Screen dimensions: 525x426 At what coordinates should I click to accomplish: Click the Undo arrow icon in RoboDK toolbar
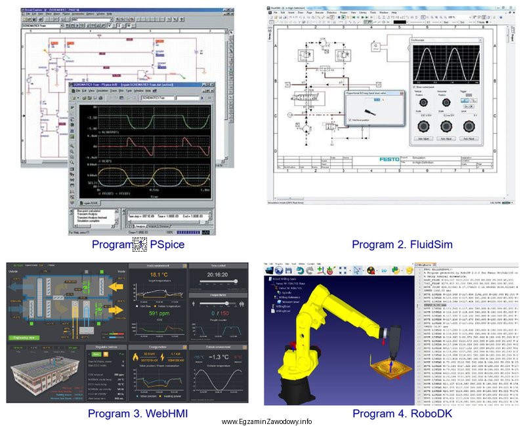coord(300,270)
